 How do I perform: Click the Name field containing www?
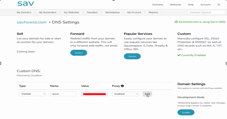tap(63, 94)
